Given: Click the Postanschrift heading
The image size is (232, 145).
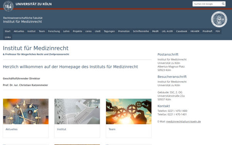Looking at the screenshot, I should (x=168, y=55).
